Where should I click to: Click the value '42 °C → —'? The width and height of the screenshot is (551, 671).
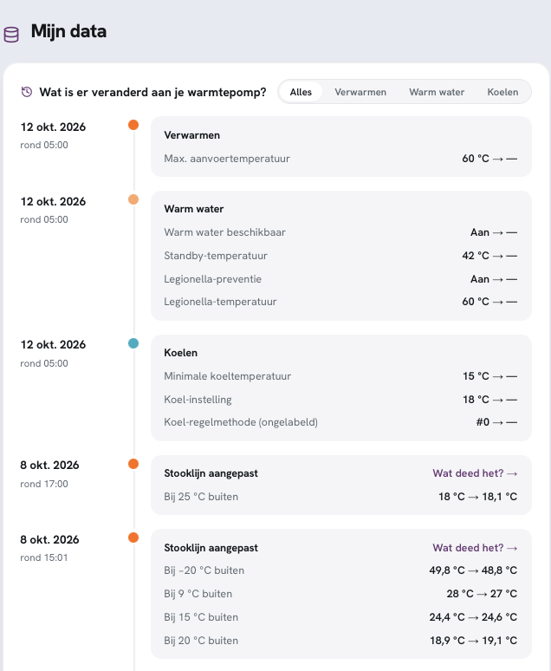click(x=489, y=256)
